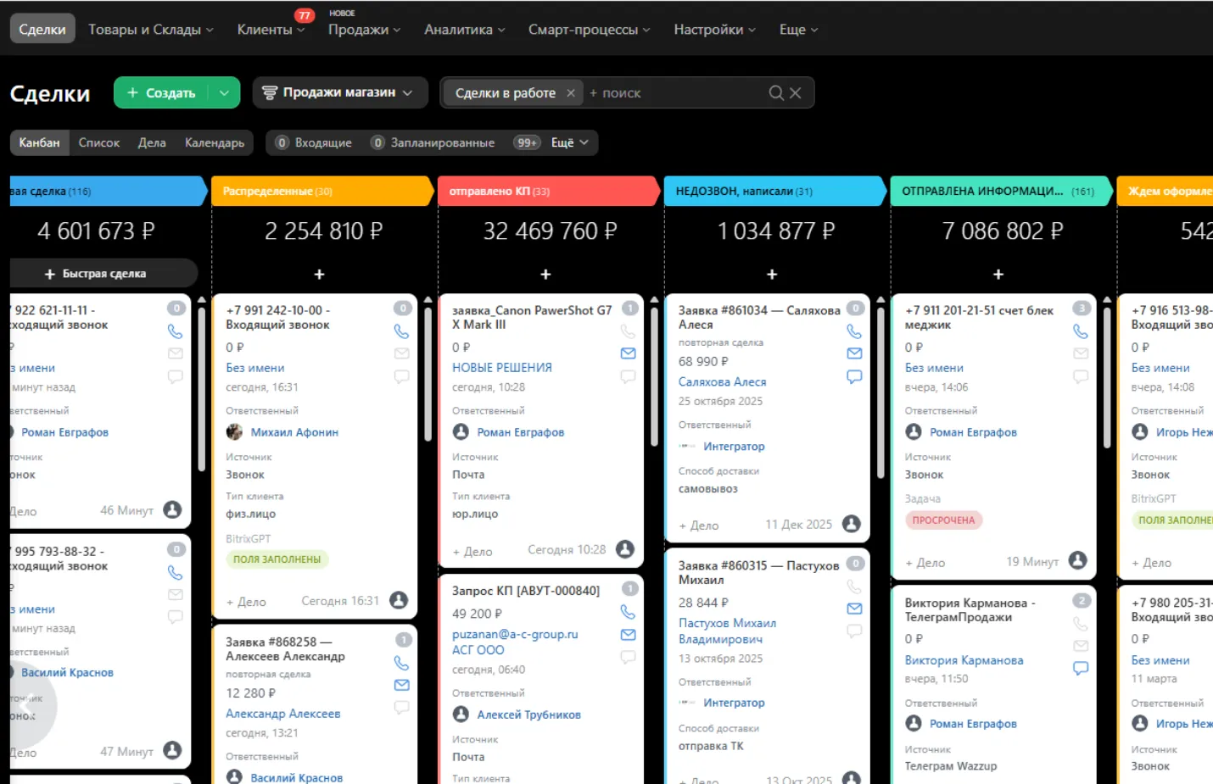The image size is (1213, 784).
Task: Click the Быстрая сделка button
Action: tap(96, 274)
